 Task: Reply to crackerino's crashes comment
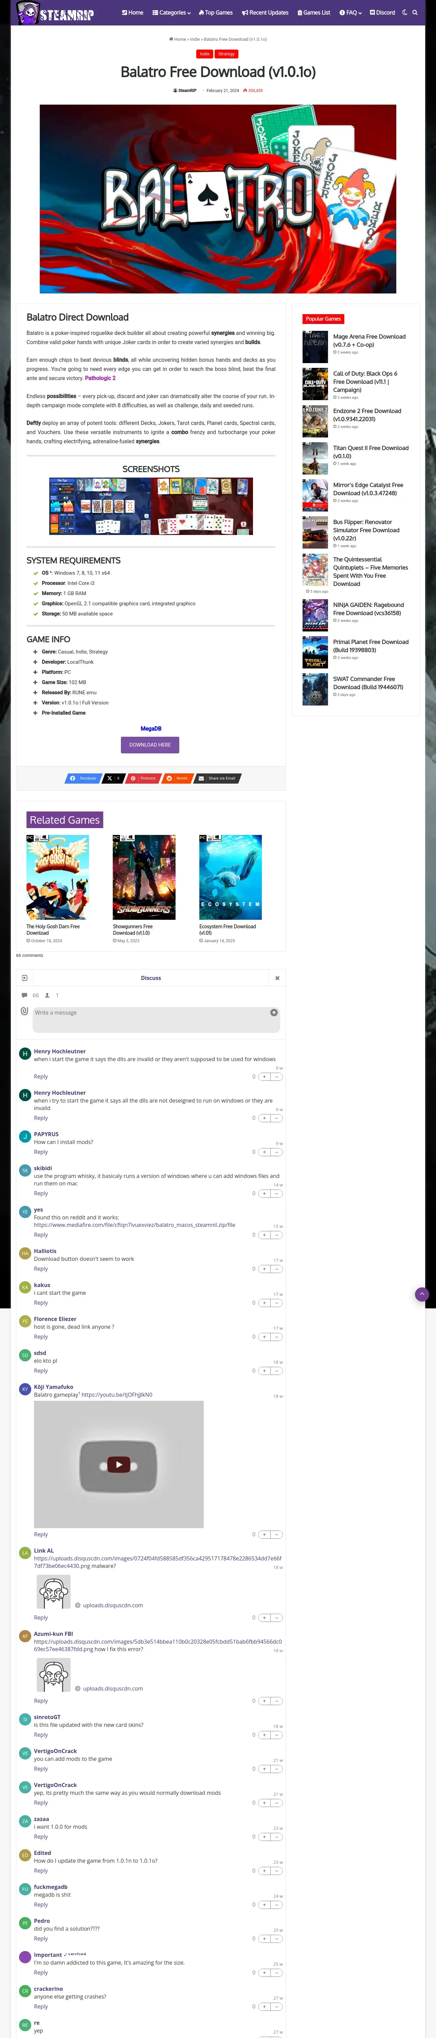pos(40,2006)
